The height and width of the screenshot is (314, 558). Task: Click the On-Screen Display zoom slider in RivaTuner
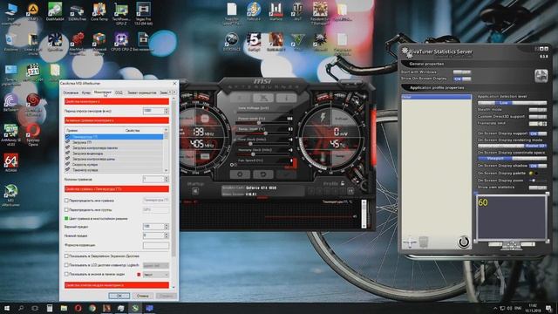(x=537, y=181)
